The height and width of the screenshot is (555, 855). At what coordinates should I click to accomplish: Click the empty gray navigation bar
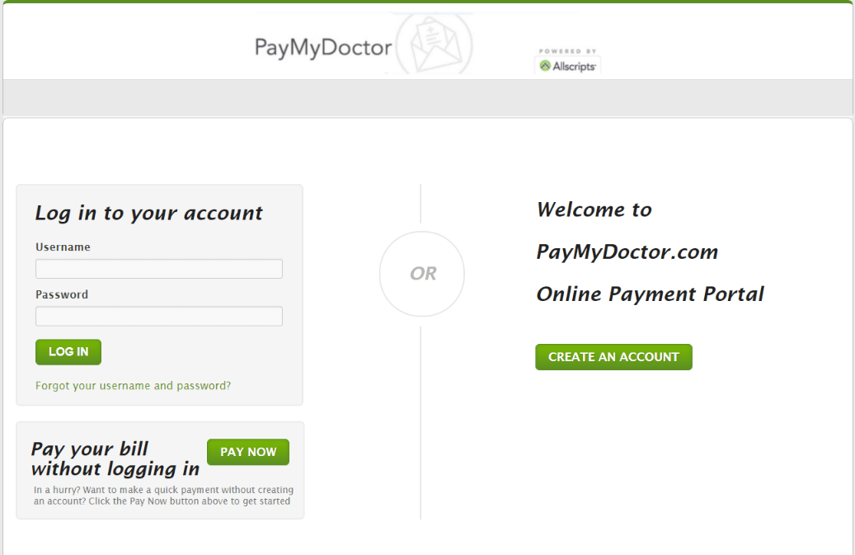tap(427, 97)
